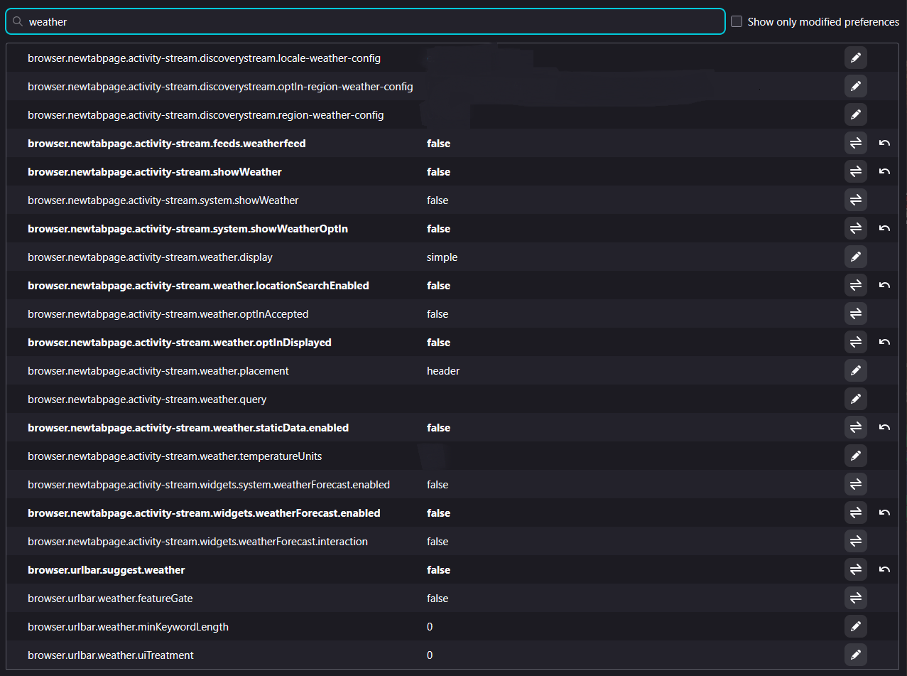Toggle system.showWeather preference
Image resolution: width=907 pixels, height=676 pixels.
[855, 200]
